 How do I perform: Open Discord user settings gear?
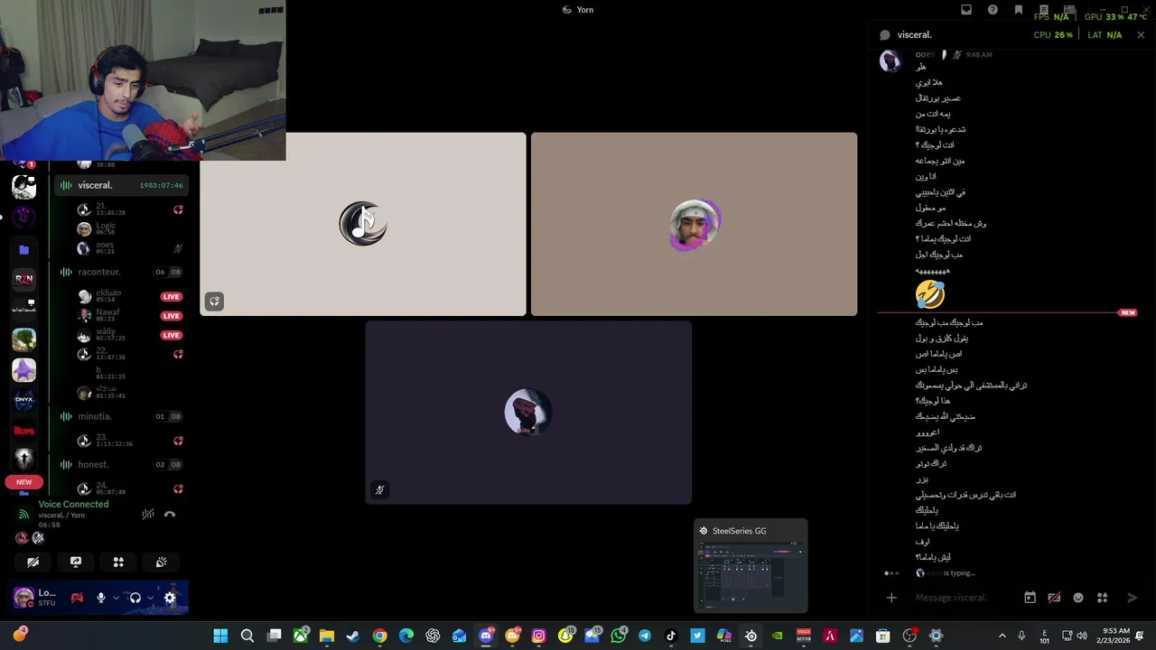tap(170, 598)
